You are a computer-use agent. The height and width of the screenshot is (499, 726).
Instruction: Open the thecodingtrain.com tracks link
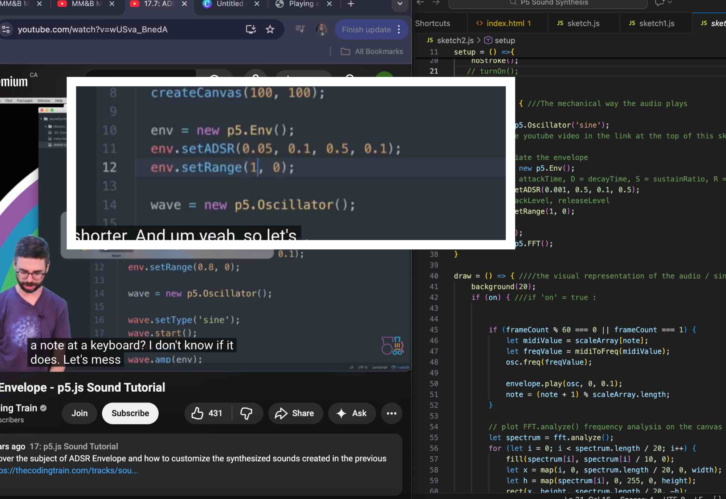[x=69, y=470]
